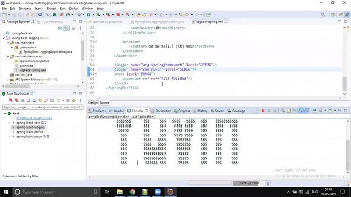Click the Boot Dashboard filter text field

(x=43, y=107)
